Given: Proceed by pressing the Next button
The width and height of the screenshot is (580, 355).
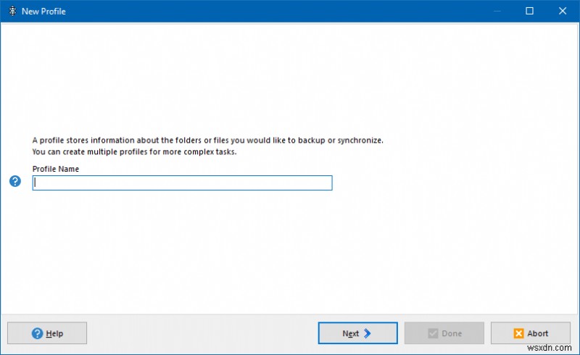Looking at the screenshot, I should pos(357,333).
